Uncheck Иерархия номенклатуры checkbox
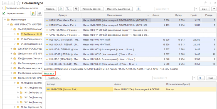217x109 pixels. (4, 13)
